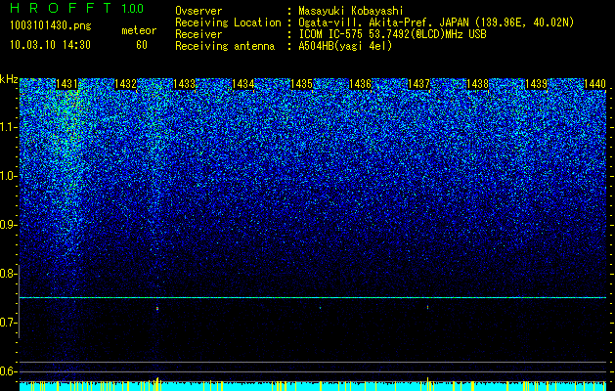Click time marker 1432
Viewport: 615px width, 391px height.
[x=125, y=84]
